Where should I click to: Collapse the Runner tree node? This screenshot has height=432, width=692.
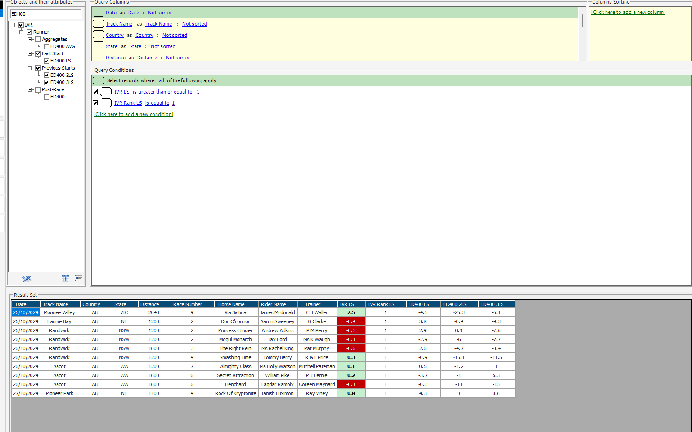tap(21, 32)
